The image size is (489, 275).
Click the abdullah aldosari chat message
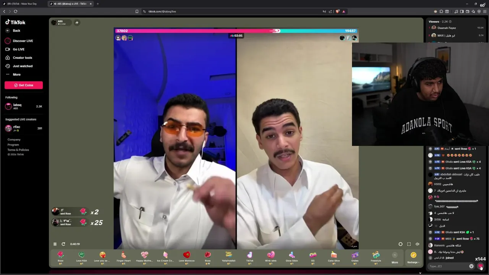pos(455,176)
